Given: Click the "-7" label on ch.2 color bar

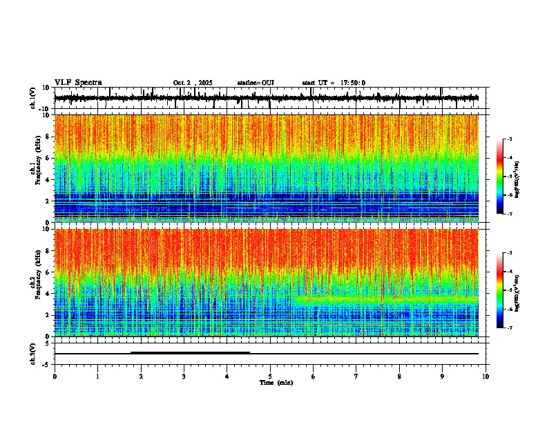Looking at the screenshot, I should point(509,328).
